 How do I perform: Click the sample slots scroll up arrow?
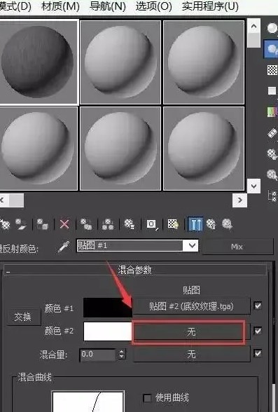(x=254, y=27)
